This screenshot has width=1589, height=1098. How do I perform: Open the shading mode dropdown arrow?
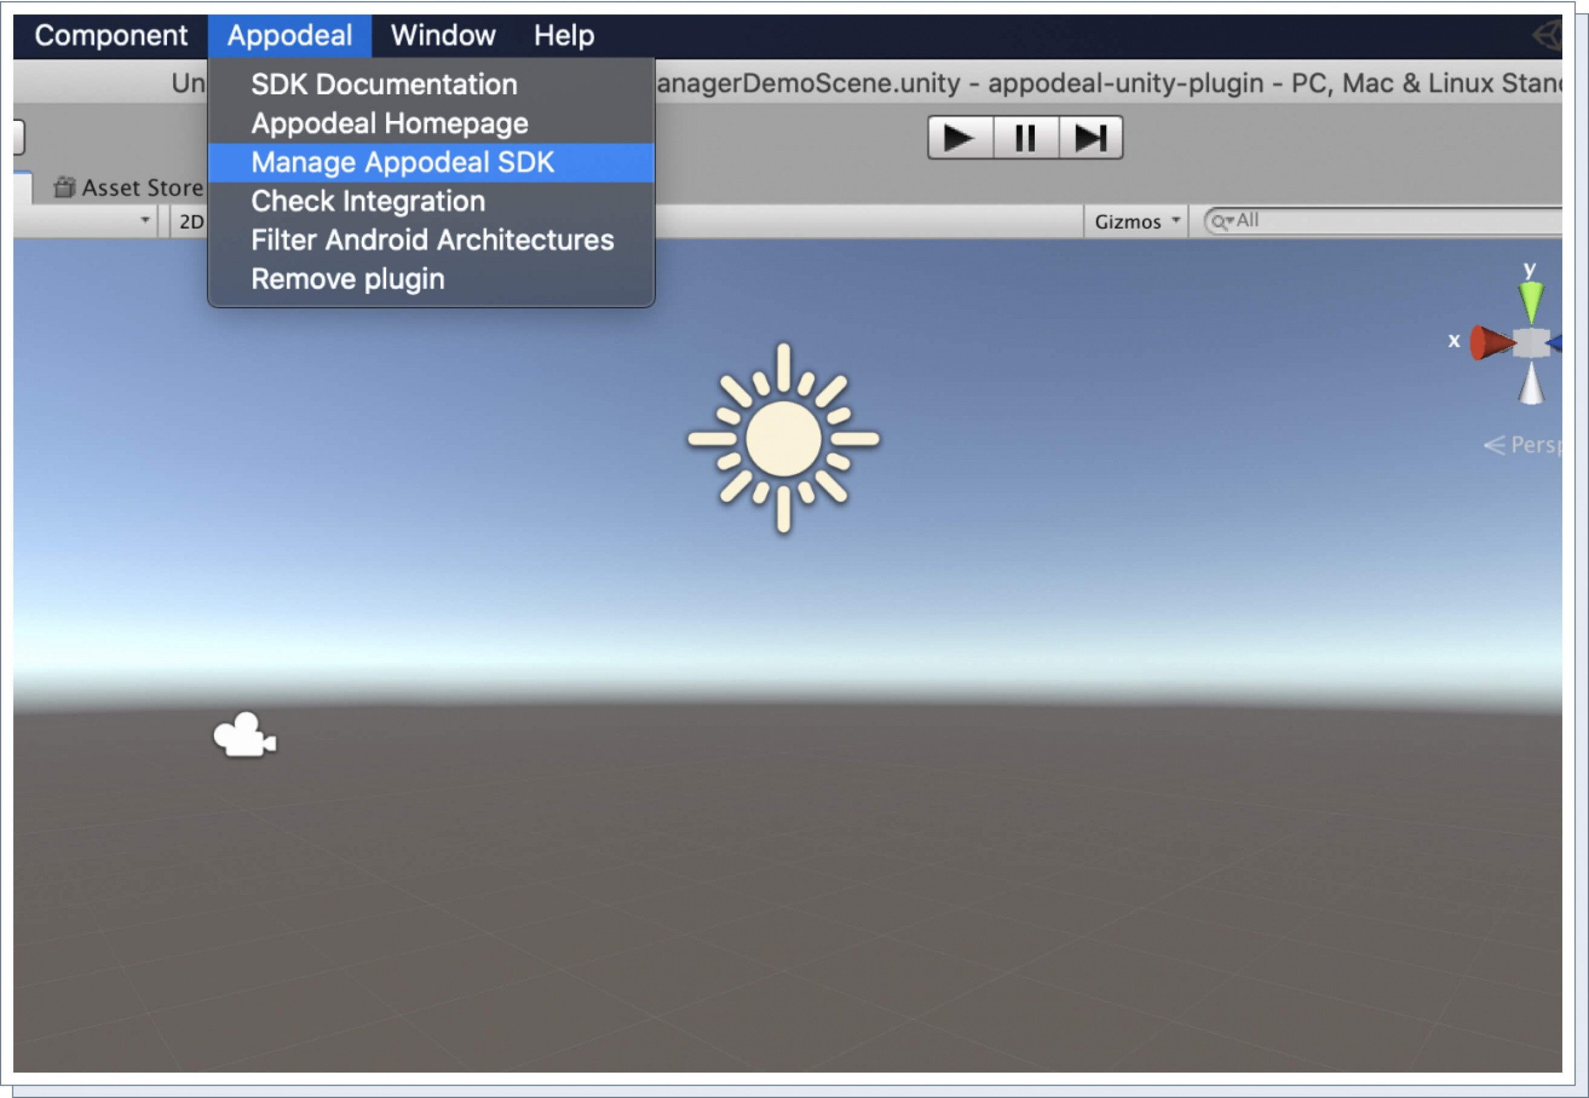[x=145, y=220]
